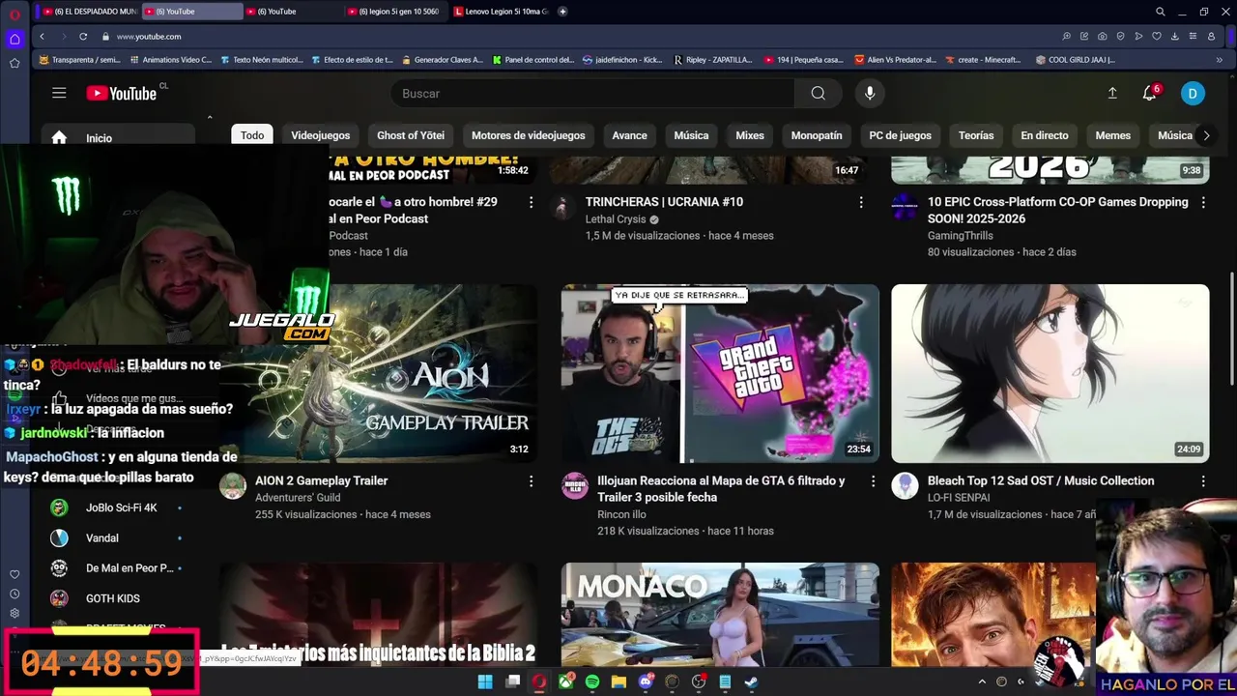The image size is (1237, 696).
Task: Select the Memes filter chip
Action: 1113,135
